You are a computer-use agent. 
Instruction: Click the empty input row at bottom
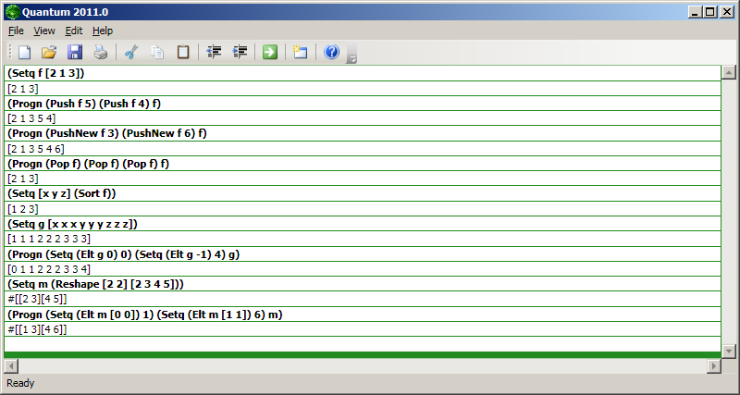(363, 344)
